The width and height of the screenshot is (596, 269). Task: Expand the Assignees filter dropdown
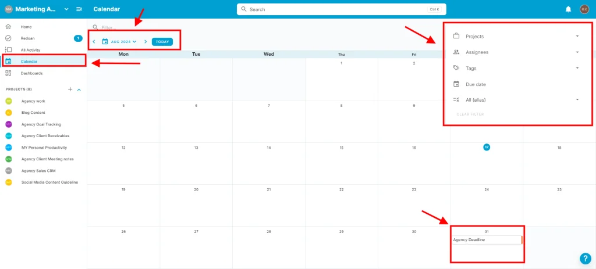pos(577,52)
